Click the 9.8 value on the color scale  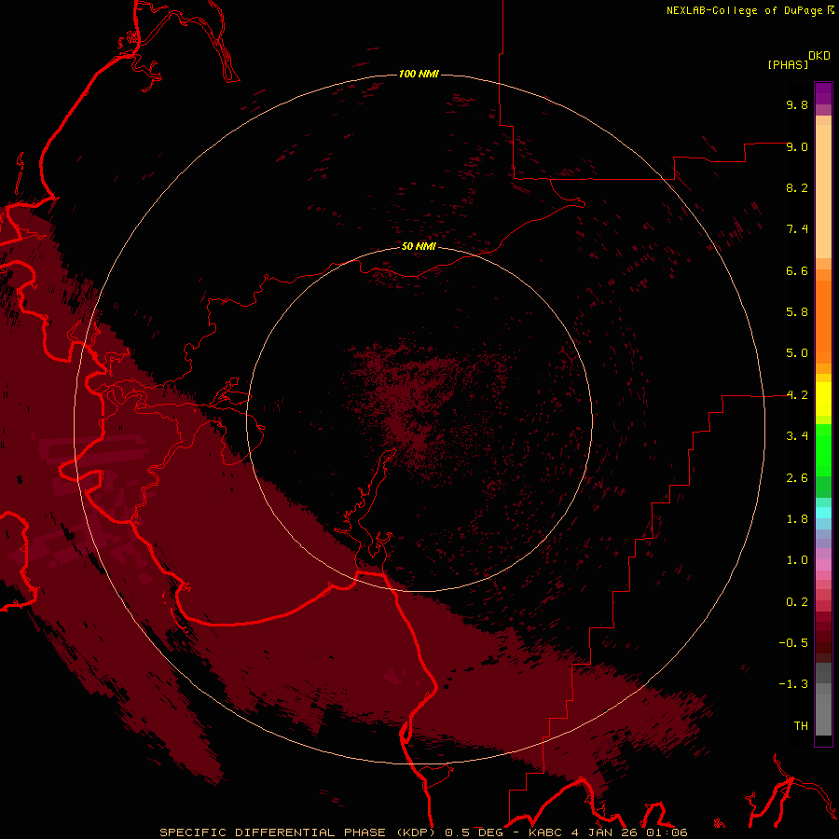[797, 104]
